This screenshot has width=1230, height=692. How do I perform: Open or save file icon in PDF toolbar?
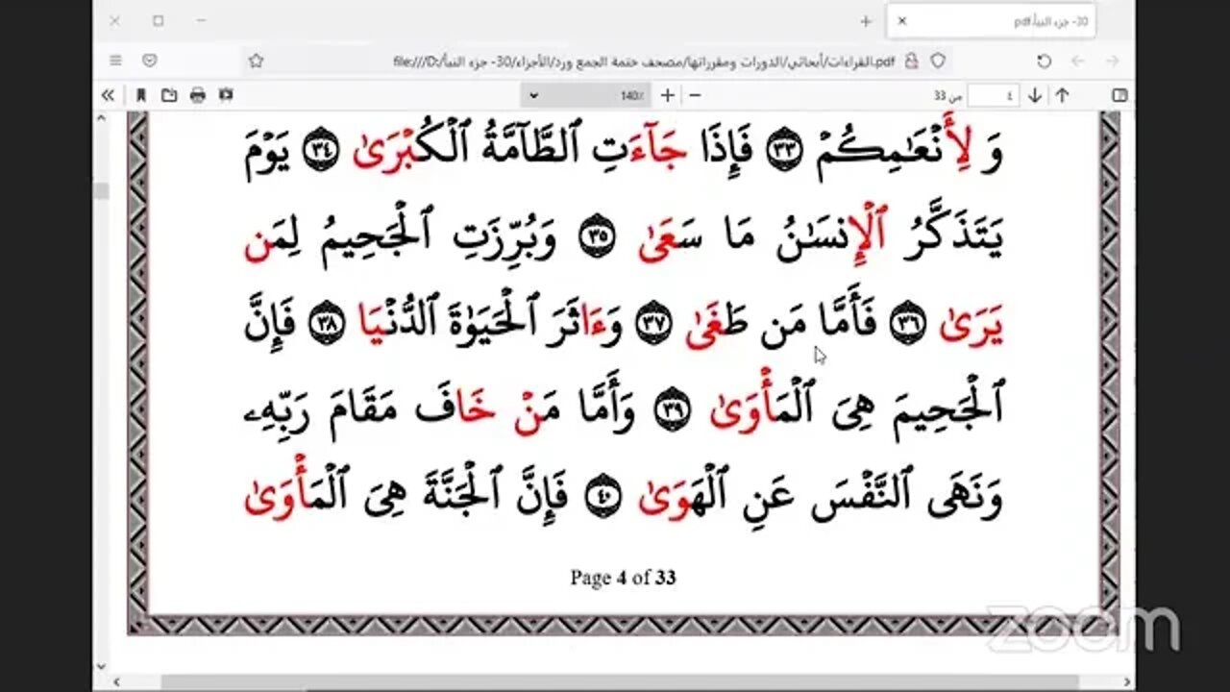tap(169, 95)
